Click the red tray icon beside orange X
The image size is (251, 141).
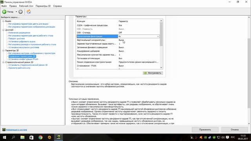pos(196,137)
